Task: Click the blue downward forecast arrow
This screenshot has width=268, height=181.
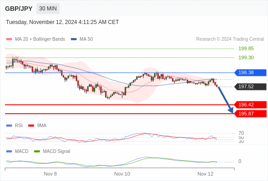Action: tap(225, 100)
